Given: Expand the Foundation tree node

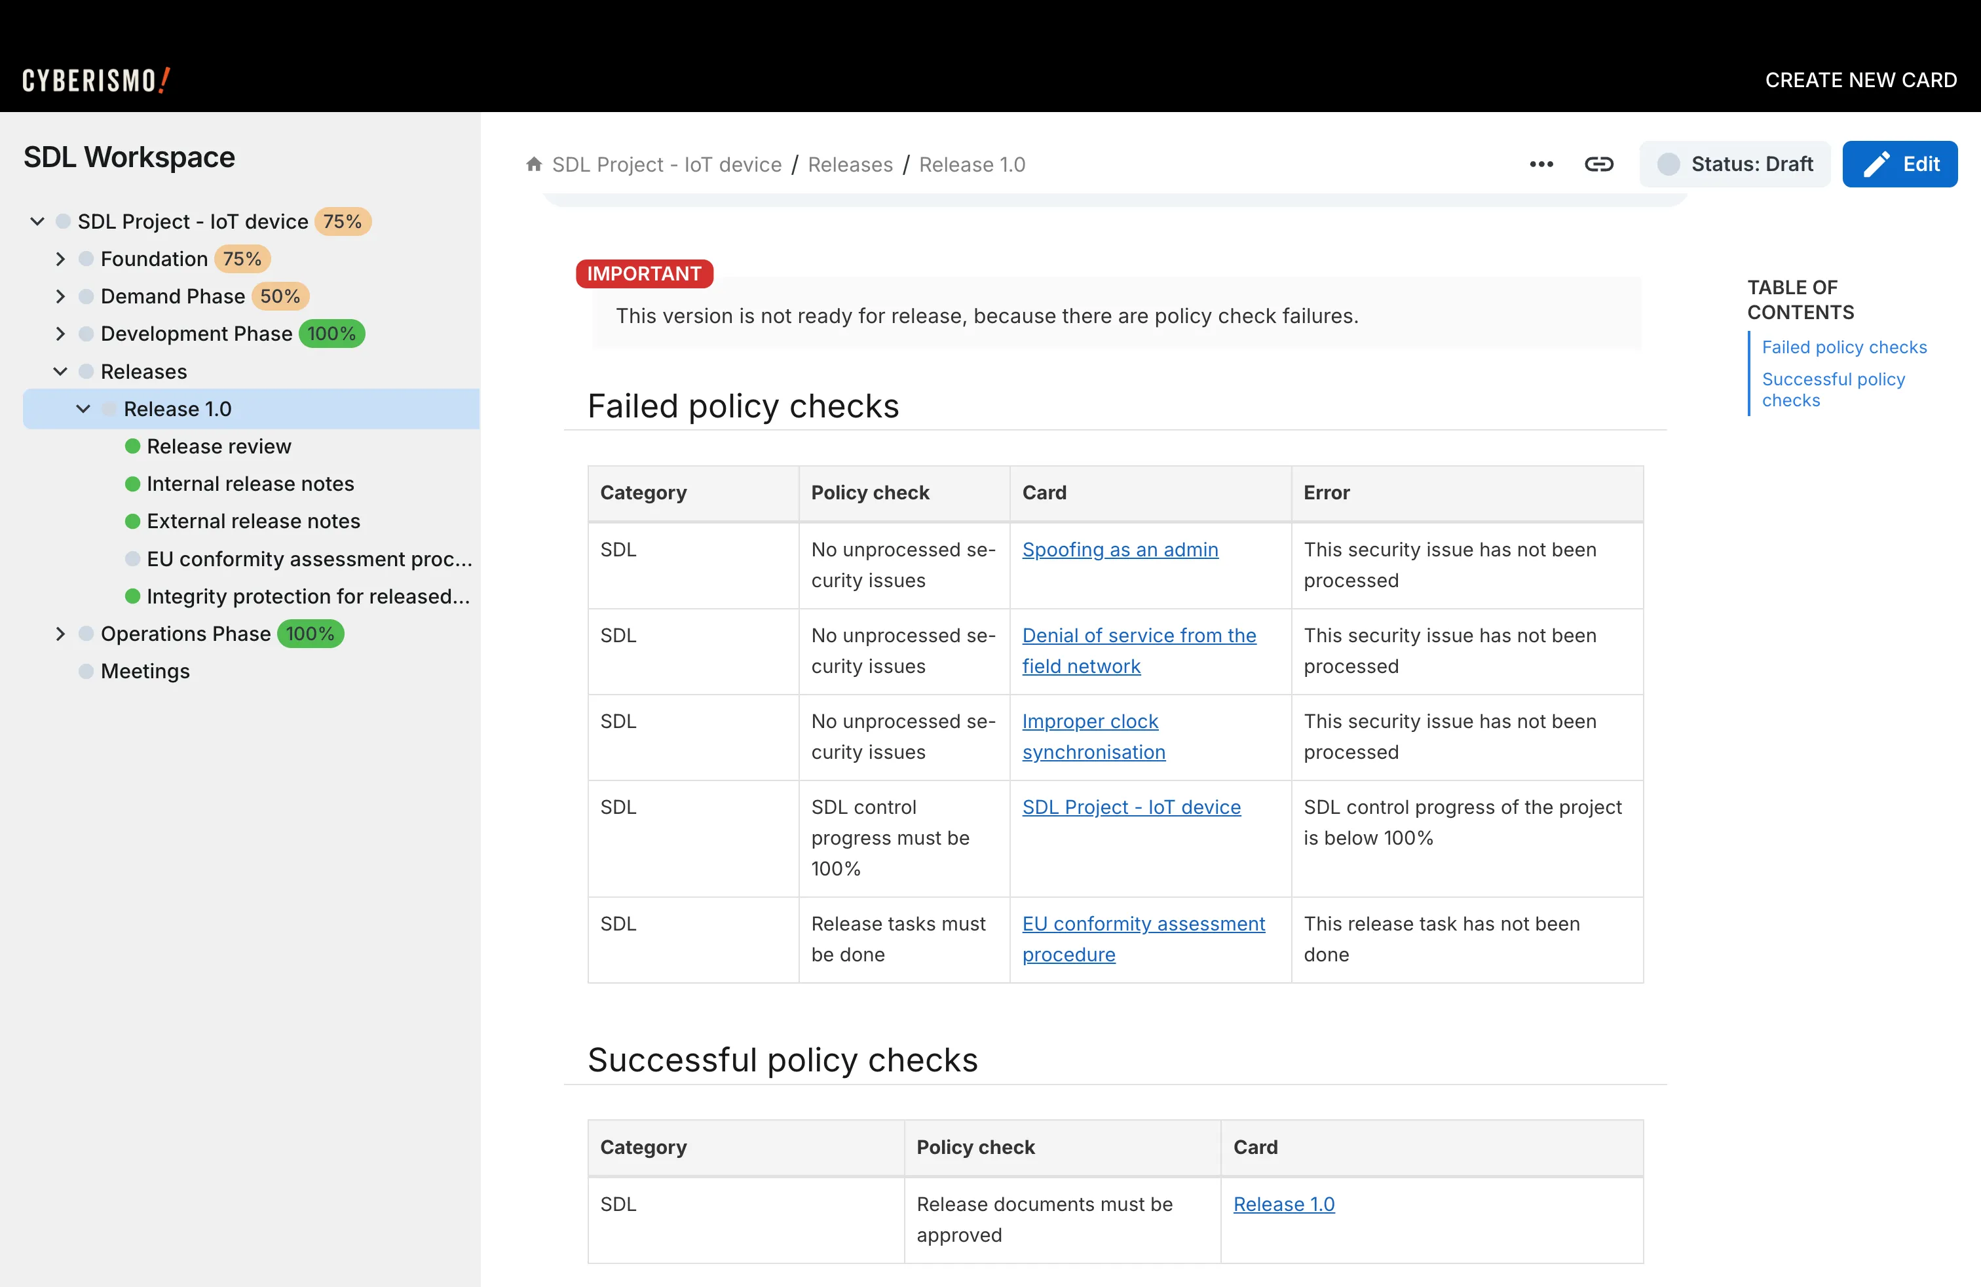Looking at the screenshot, I should (60, 259).
